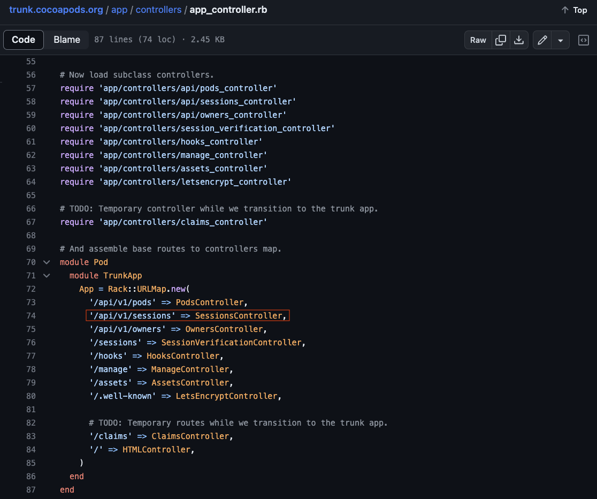This screenshot has width=597, height=499.
Task: Click the session_verification_controller require string
Action: point(217,128)
